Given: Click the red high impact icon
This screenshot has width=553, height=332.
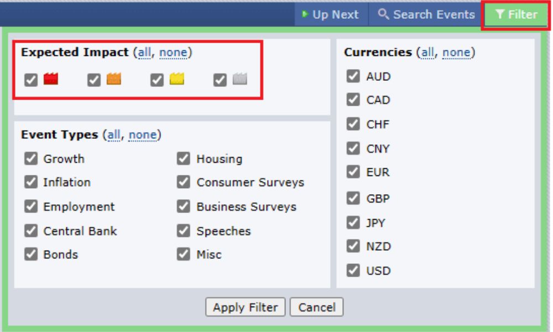Looking at the screenshot, I should 51,79.
